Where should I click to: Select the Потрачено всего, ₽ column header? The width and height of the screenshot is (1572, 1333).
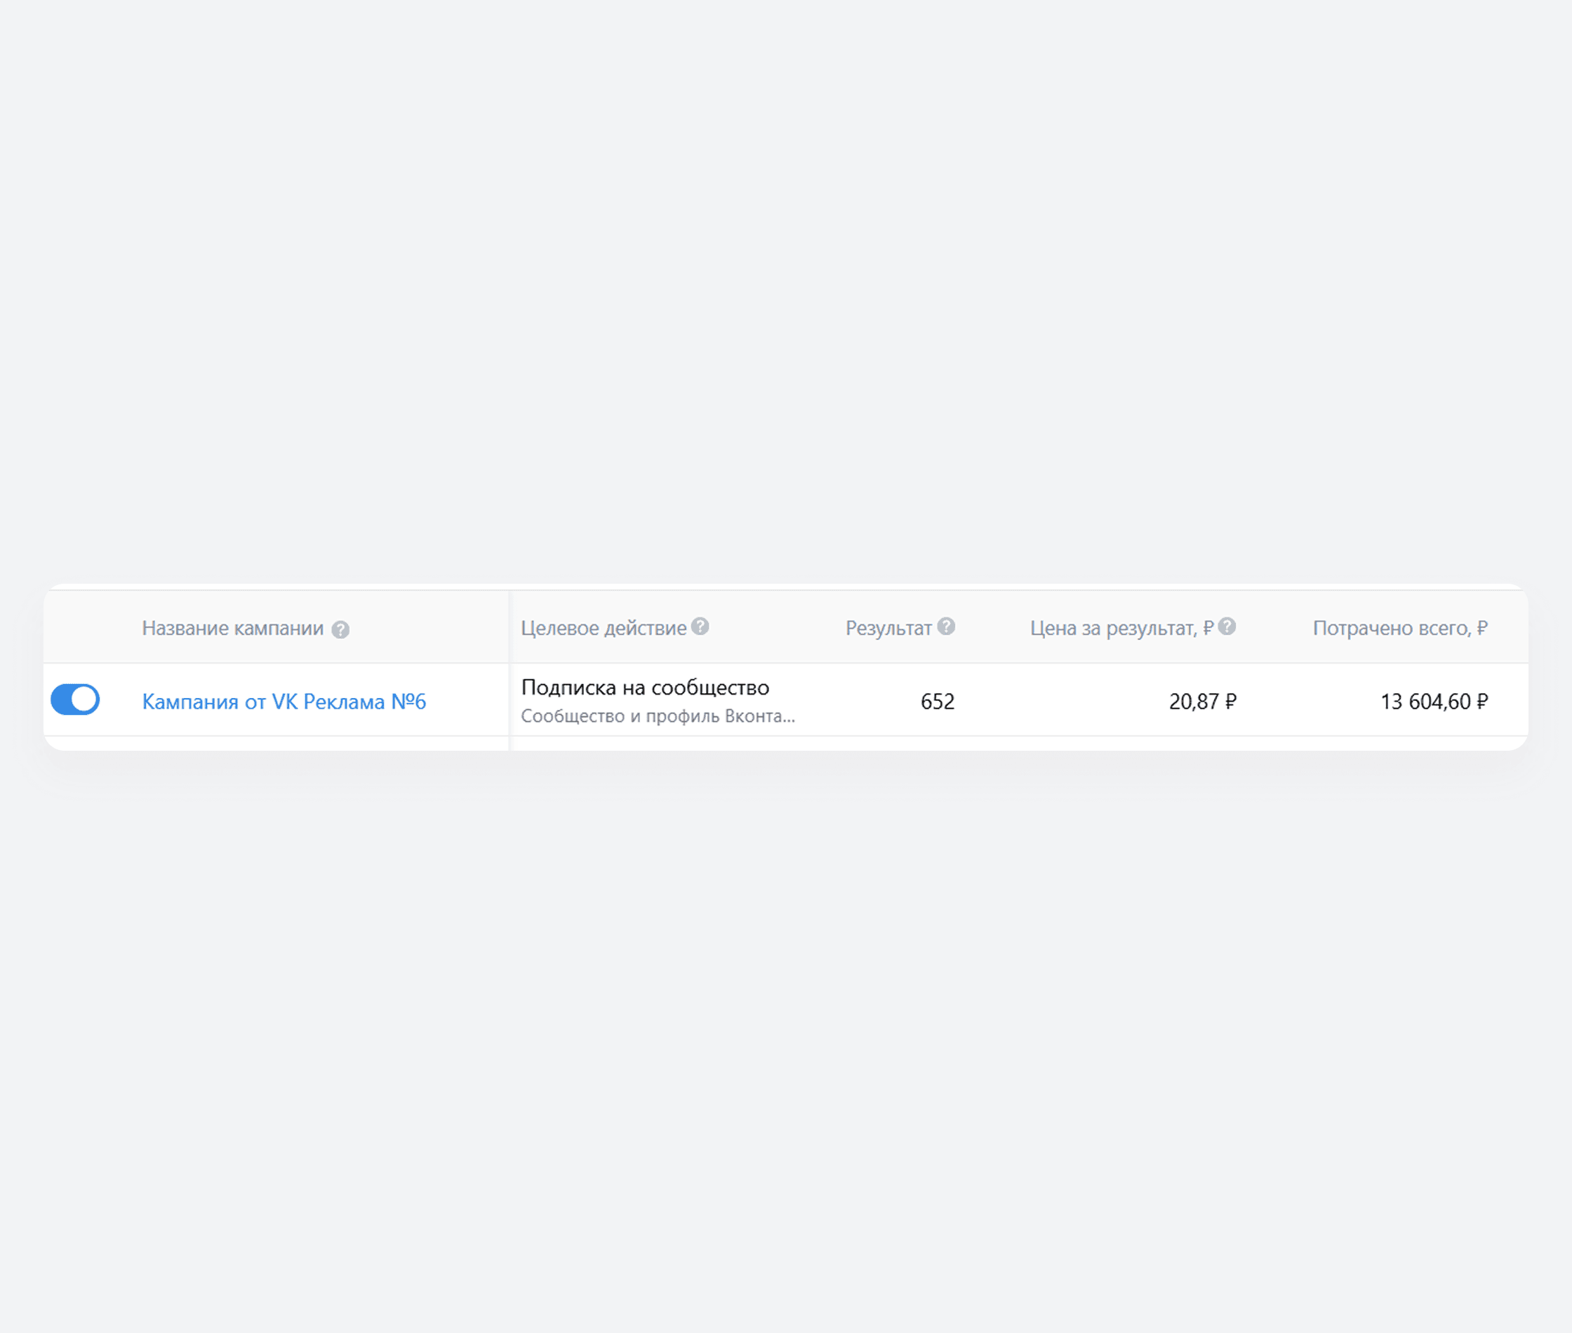click(1401, 629)
